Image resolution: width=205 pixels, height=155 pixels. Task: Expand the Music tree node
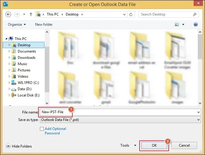(x=9, y=64)
